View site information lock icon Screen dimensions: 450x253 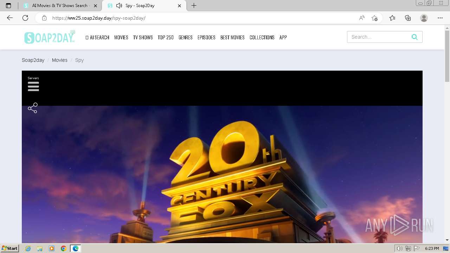tap(44, 18)
